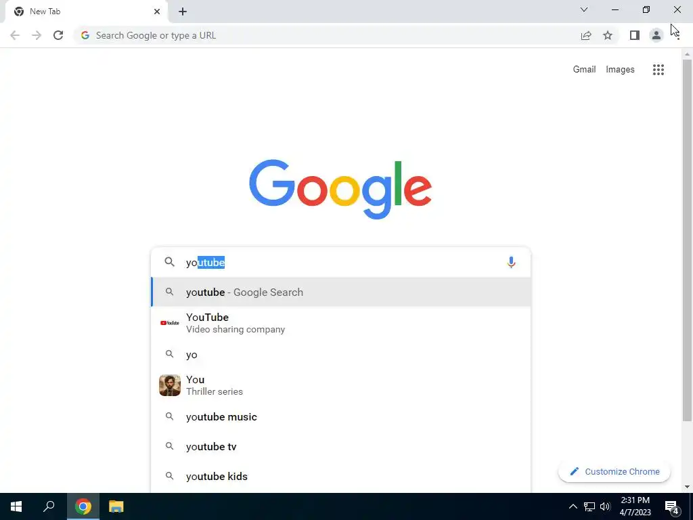The width and height of the screenshot is (693, 520).
Task: Select You Thriller series suggestion
Action: [x=341, y=385]
